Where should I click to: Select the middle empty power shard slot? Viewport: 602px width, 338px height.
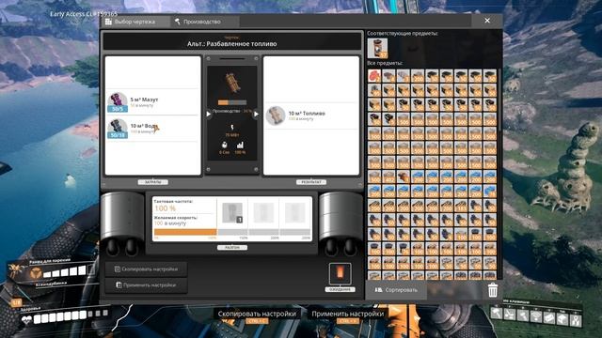coord(263,213)
